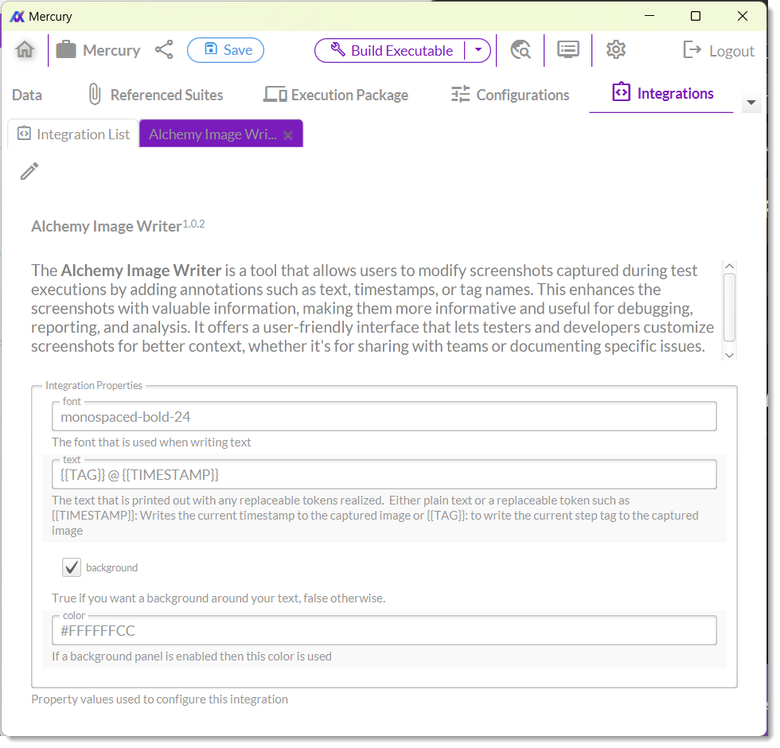Minimize the Mercury window
The height and width of the screenshot is (748, 780).
pyautogui.click(x=649, y=16)
